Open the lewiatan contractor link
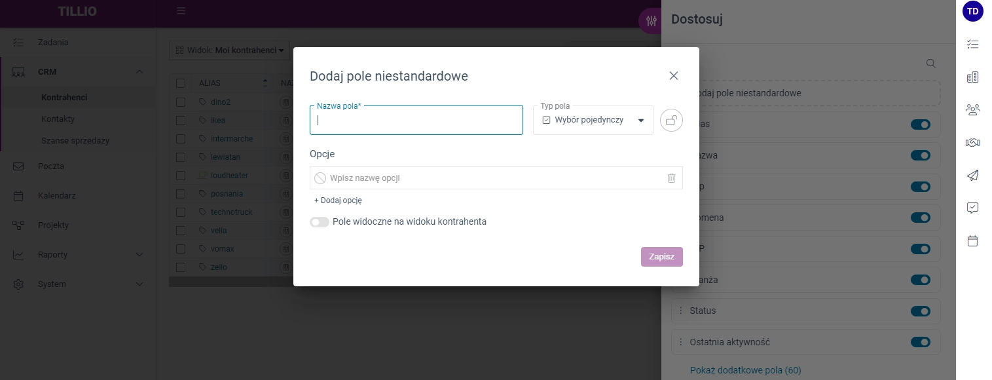Viewport: 992px width, 380px height. click(x=225, y=157)
